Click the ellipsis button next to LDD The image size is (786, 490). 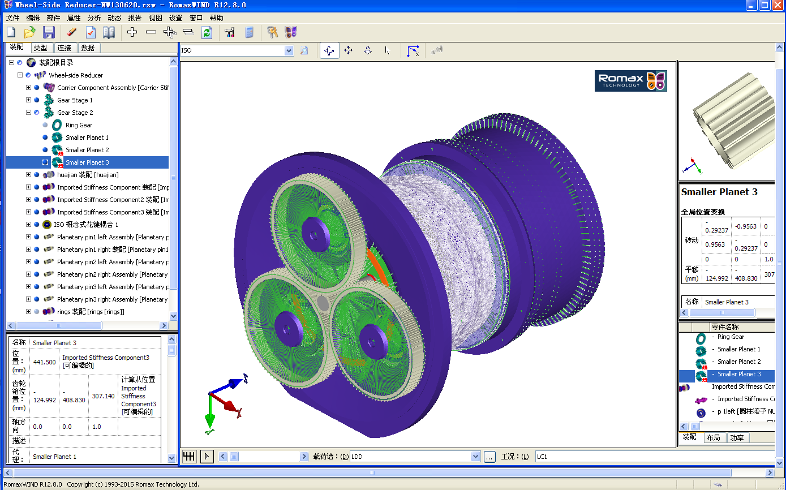[490, 457]
